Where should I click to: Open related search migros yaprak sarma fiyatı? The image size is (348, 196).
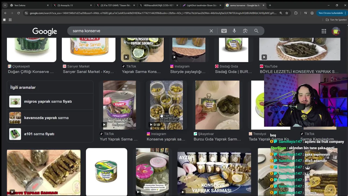(x=50, y=101)
